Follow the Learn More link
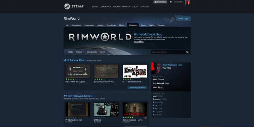Image resolution: width=254 pixels, height=127 pixels. pos(139,42)
